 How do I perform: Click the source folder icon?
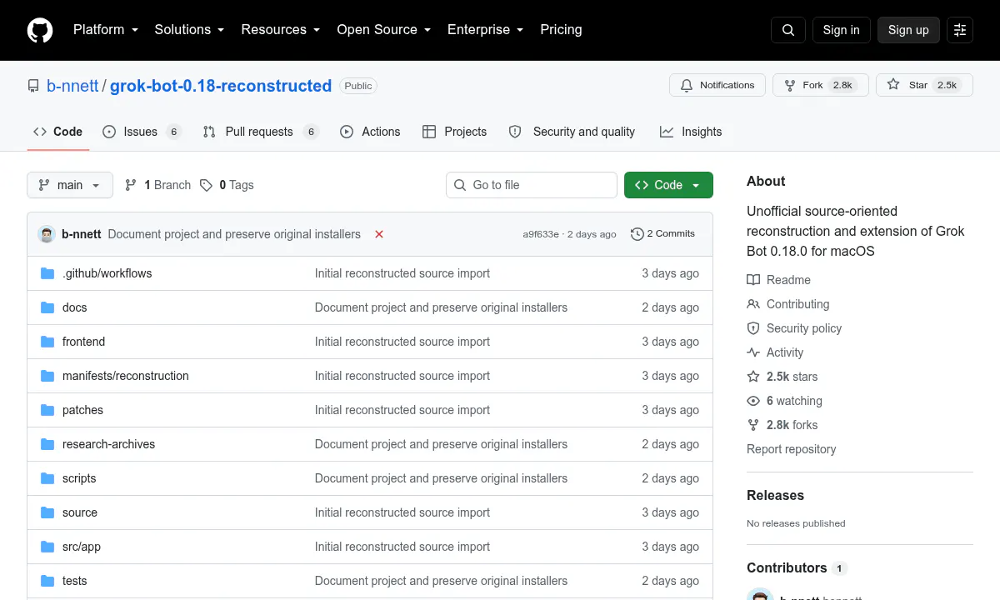(x=47, y=512)
